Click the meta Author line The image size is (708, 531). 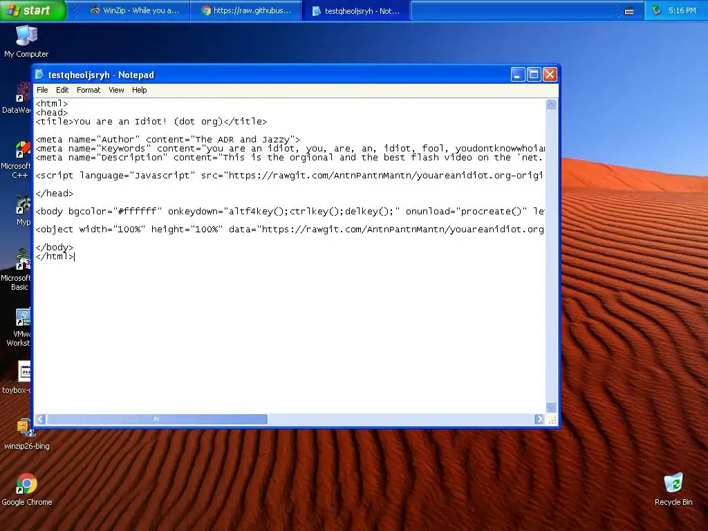pyautogui.click(x=168, y=140)
